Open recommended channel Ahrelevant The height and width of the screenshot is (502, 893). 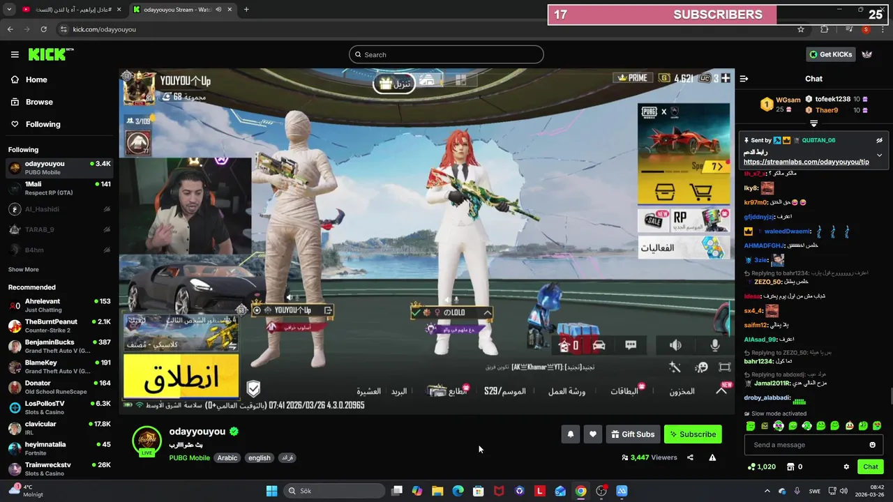click(x=59, y=305)
